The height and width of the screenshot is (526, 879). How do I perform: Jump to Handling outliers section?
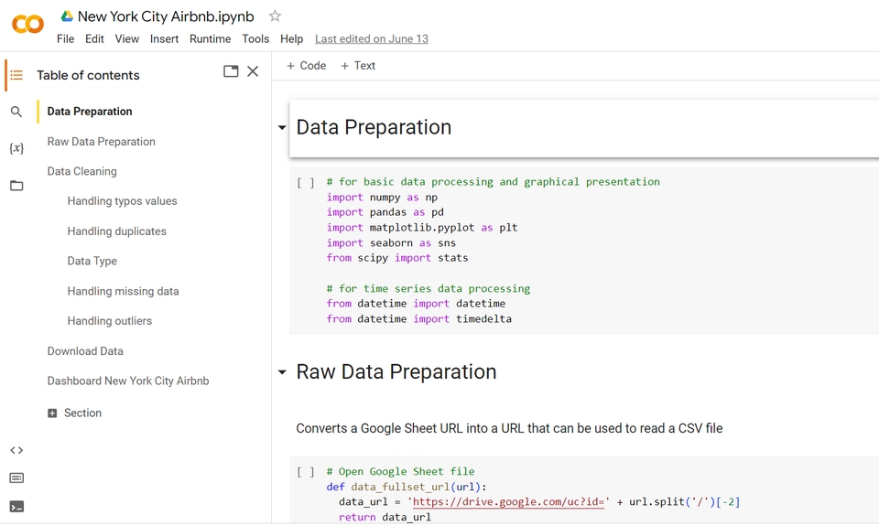pyautogui.click(x=110, y=321)
